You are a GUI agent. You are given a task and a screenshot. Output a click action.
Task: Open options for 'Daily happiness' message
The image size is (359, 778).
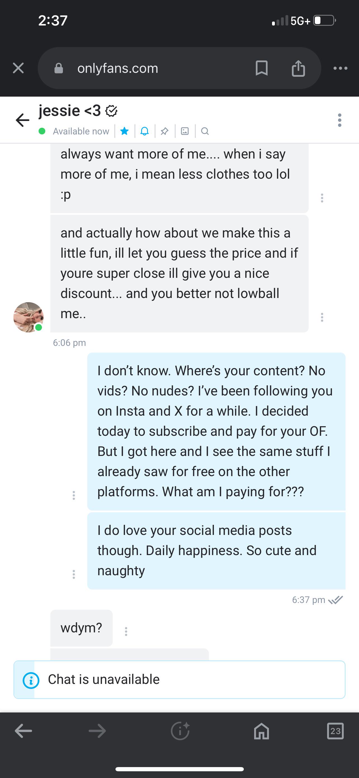pos(74,574)
